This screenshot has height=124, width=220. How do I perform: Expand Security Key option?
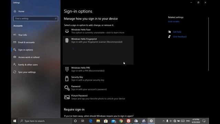tap(98, 79)
